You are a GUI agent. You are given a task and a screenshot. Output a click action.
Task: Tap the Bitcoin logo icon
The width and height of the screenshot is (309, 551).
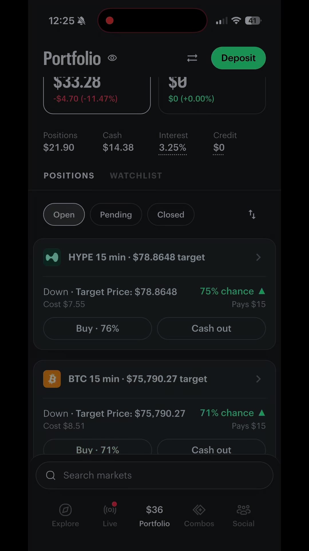coord(52,379)
